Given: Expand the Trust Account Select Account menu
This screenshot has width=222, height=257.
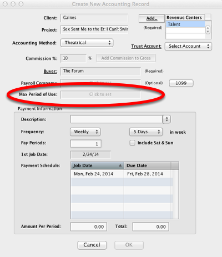Looking at the screenshot, I should [x=188, y=46].
